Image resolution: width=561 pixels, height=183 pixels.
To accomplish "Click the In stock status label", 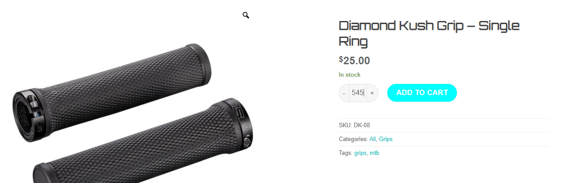I will tap(350, 75).
